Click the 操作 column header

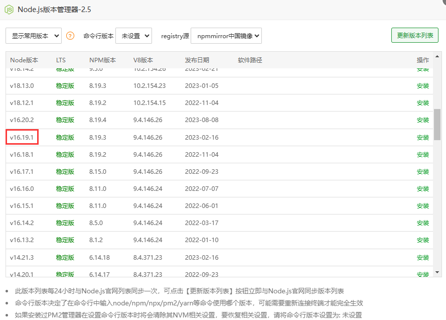point(423,60)
